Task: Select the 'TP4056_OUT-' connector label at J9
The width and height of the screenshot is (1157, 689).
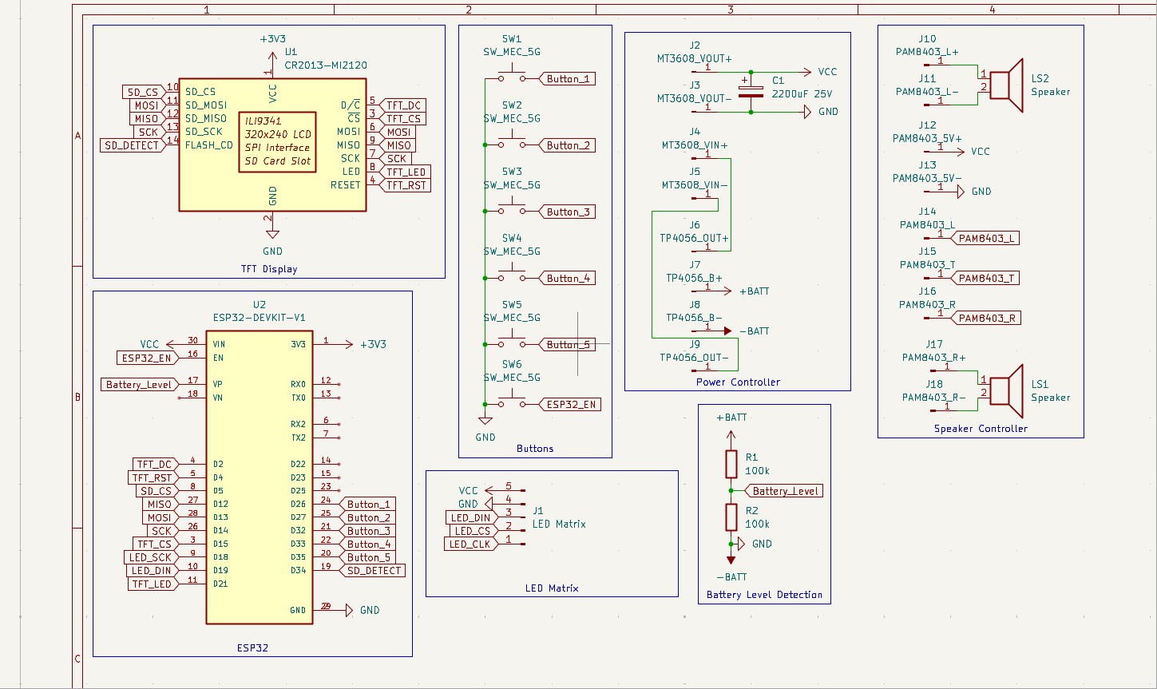Action: click(694, 357)
